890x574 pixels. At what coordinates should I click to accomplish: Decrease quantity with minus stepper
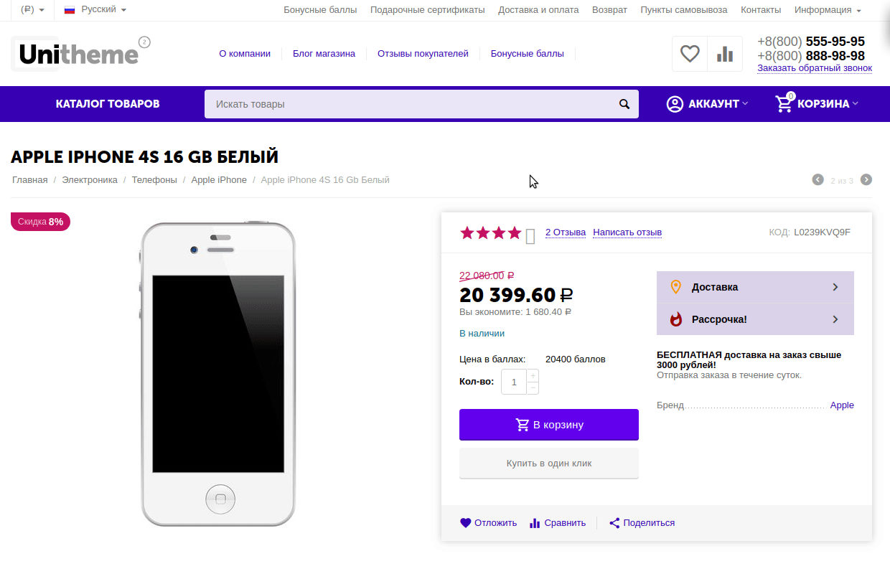point(533,387)
